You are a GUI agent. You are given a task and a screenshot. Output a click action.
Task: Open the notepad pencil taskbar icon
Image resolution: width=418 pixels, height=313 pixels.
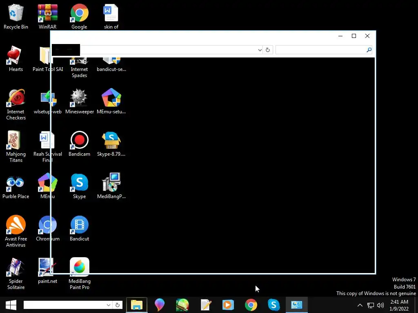click(x=206, y=305)
